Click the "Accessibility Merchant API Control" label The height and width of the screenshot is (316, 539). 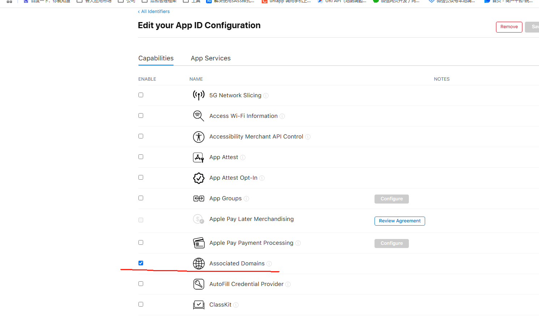256,137
